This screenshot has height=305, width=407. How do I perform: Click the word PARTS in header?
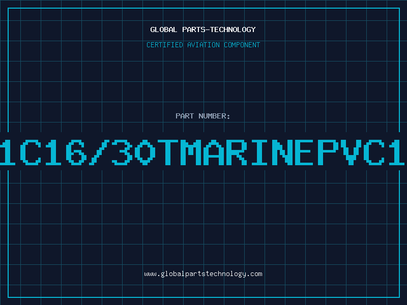194,29
